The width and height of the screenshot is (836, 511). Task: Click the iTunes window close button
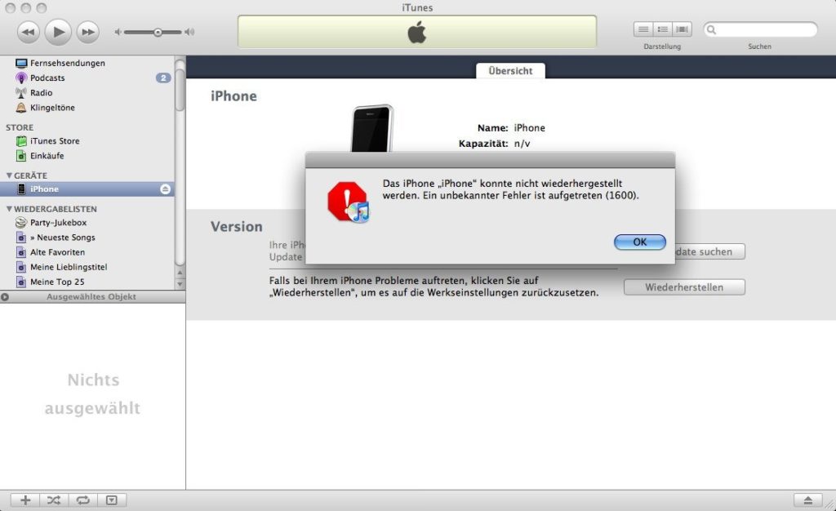click(x=10, y=8)
